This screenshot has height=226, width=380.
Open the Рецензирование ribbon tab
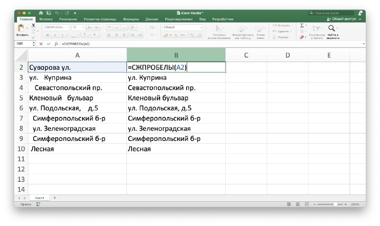click(179, 19)
